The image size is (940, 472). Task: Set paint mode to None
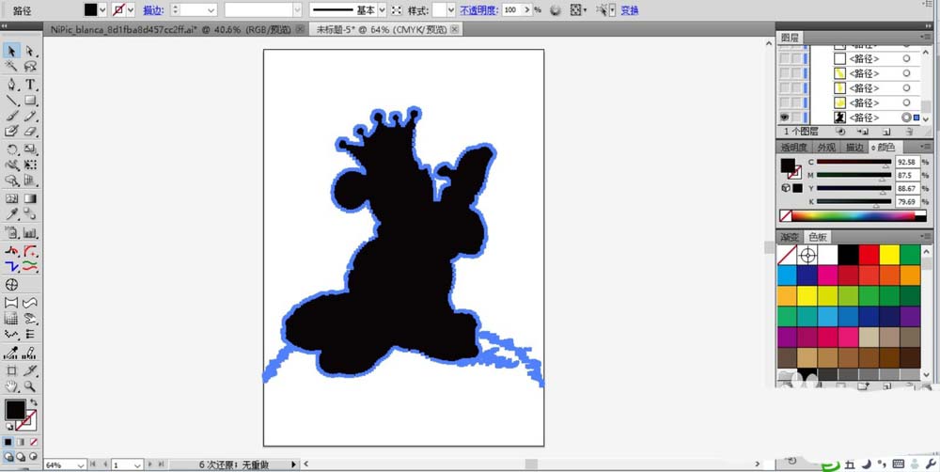pyautogui.click(x=33, y=442)
